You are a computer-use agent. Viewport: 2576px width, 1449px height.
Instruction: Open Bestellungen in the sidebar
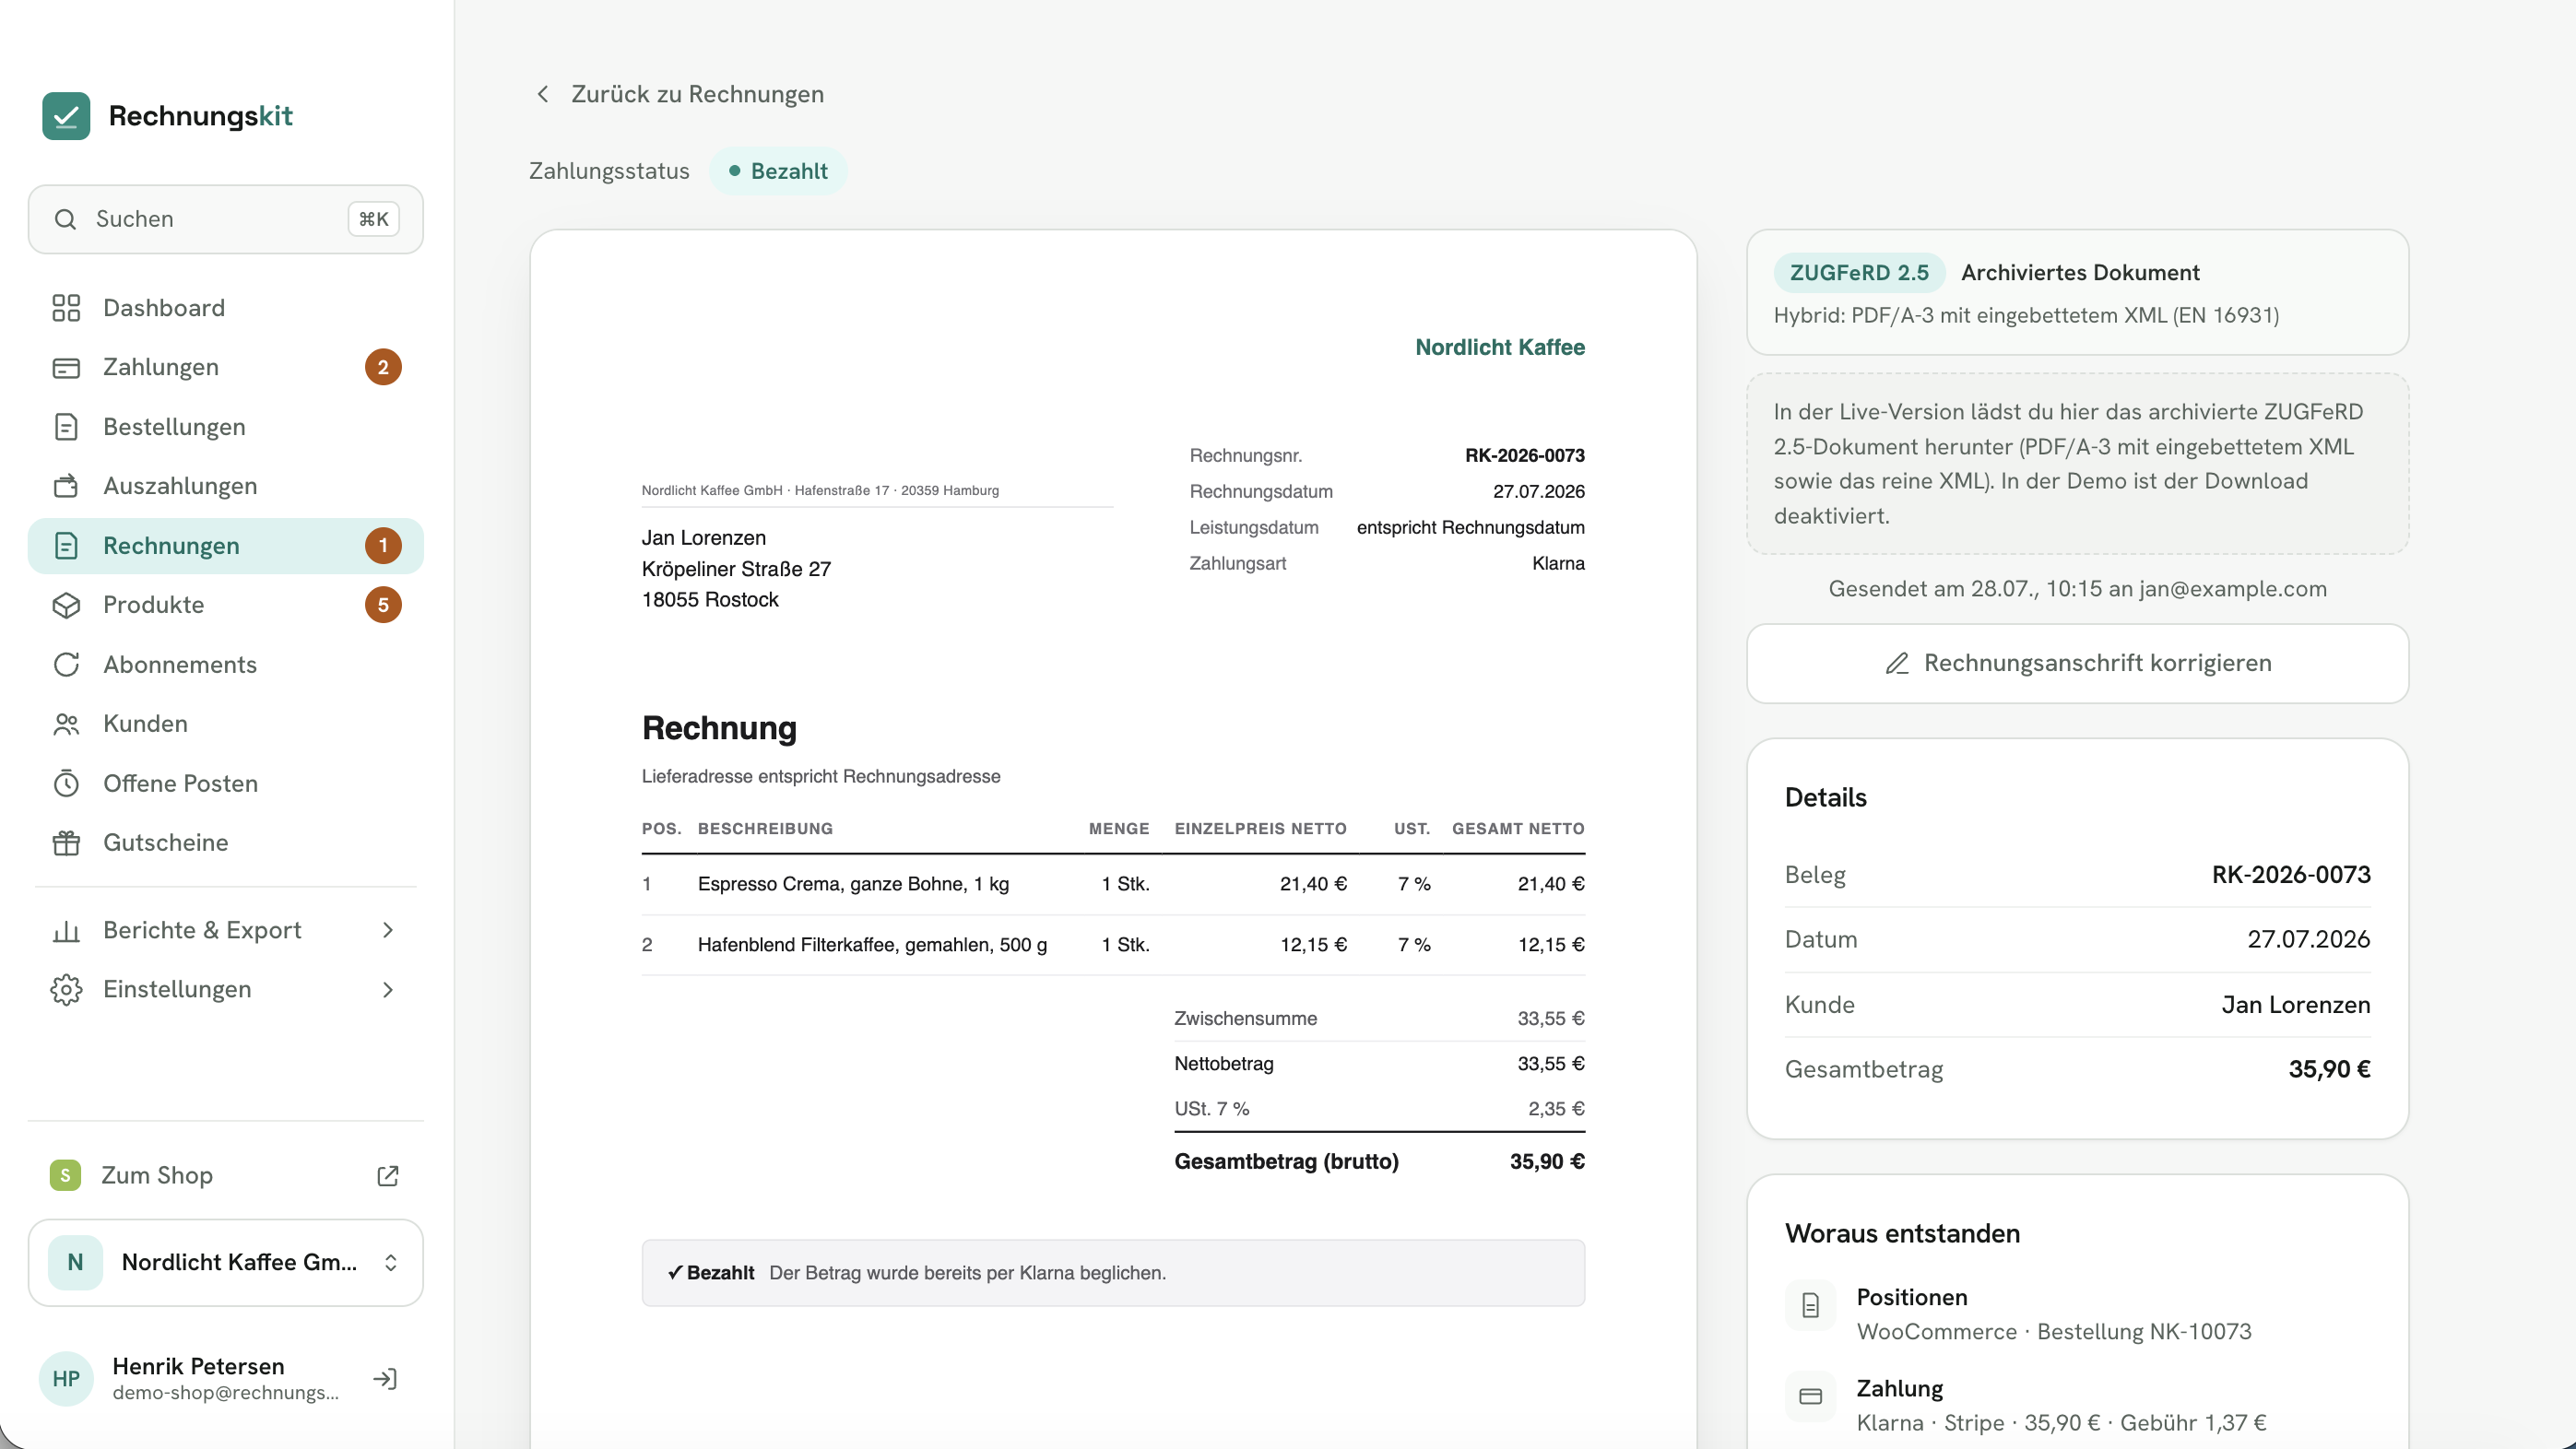(x=226, y=427)
